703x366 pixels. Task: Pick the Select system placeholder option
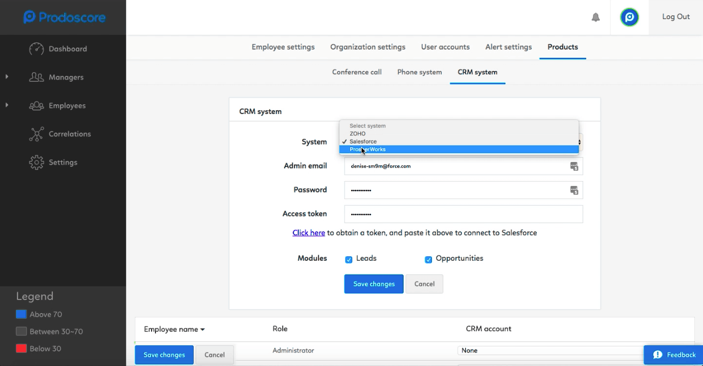pos(459,126)
